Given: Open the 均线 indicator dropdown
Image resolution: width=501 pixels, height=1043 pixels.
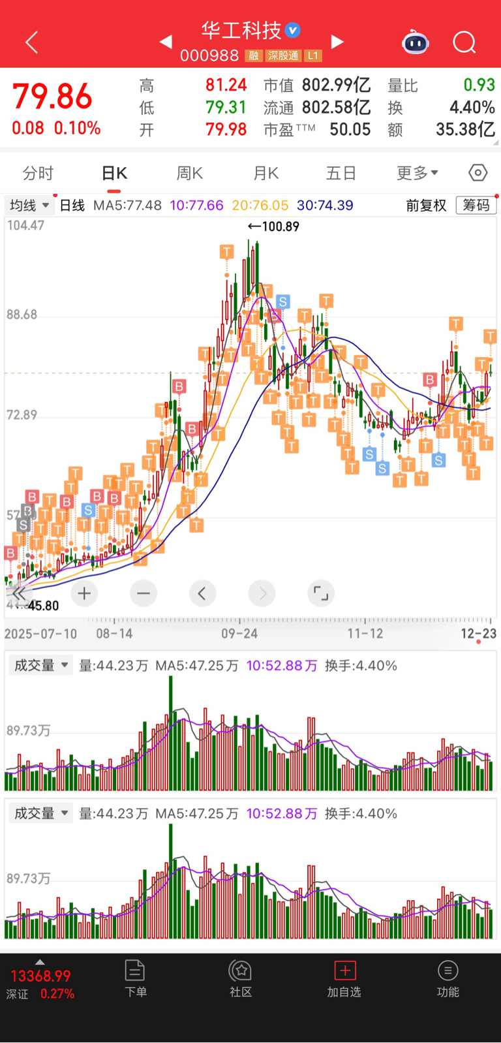Looking at the screenshot, I should click(30, 206).
